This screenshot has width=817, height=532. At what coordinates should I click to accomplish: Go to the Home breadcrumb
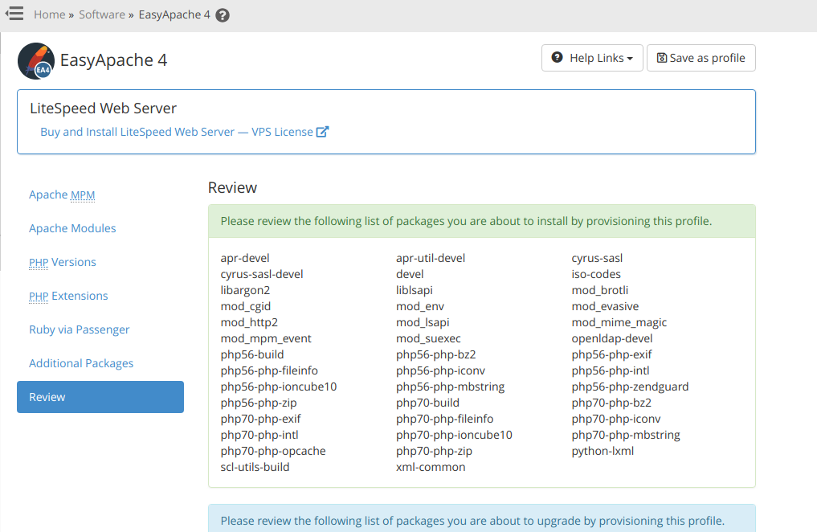click(49, 14)
